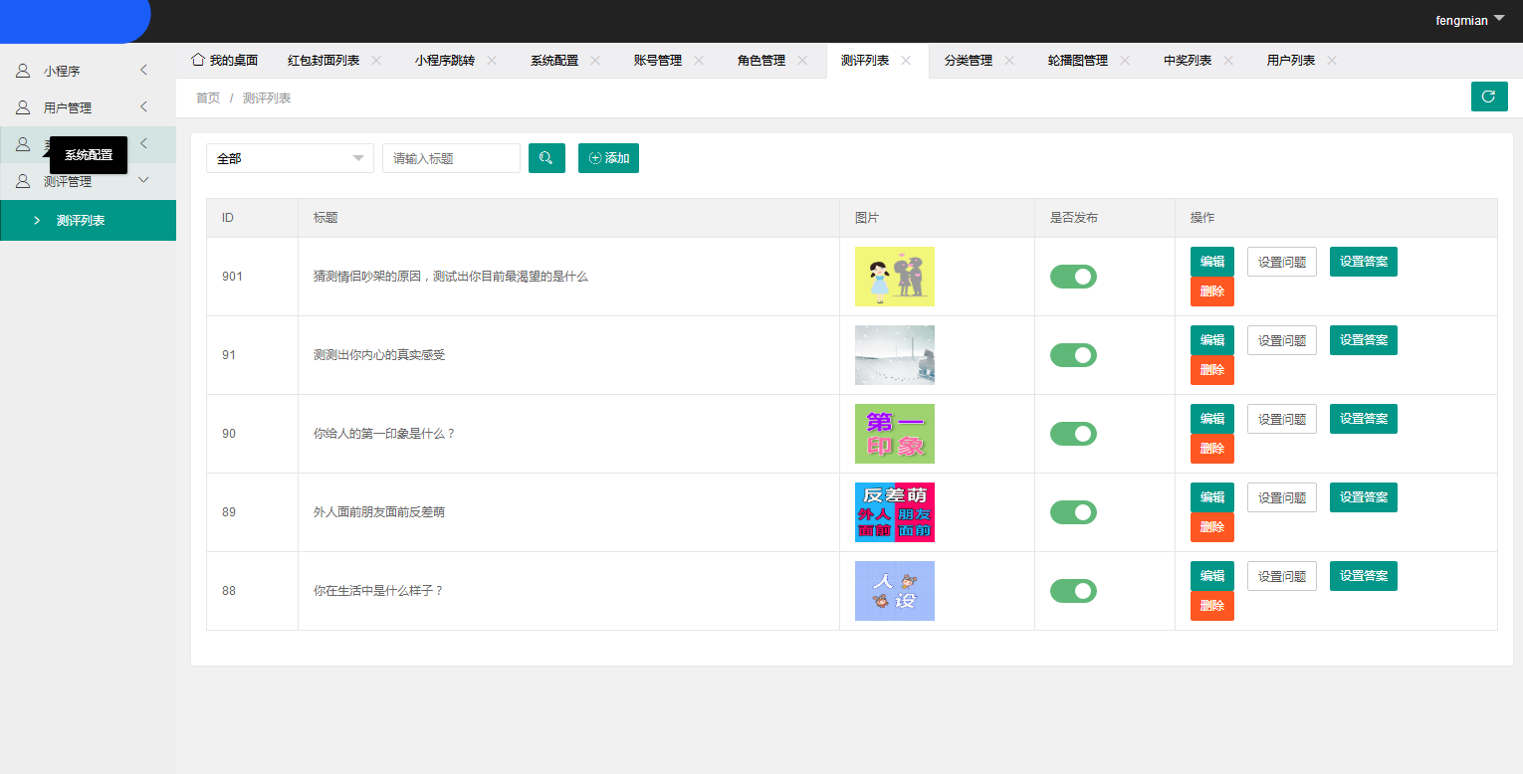This screenshot has width=1523, height=774.
Task: Click the magnifier search icon
Action: click(x=546, y=157)
